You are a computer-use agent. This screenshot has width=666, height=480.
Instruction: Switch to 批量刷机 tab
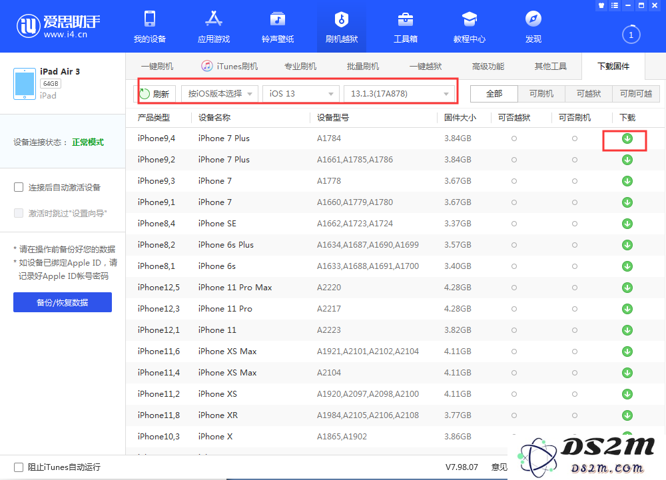pyautogui.click(x=363, y=66)
